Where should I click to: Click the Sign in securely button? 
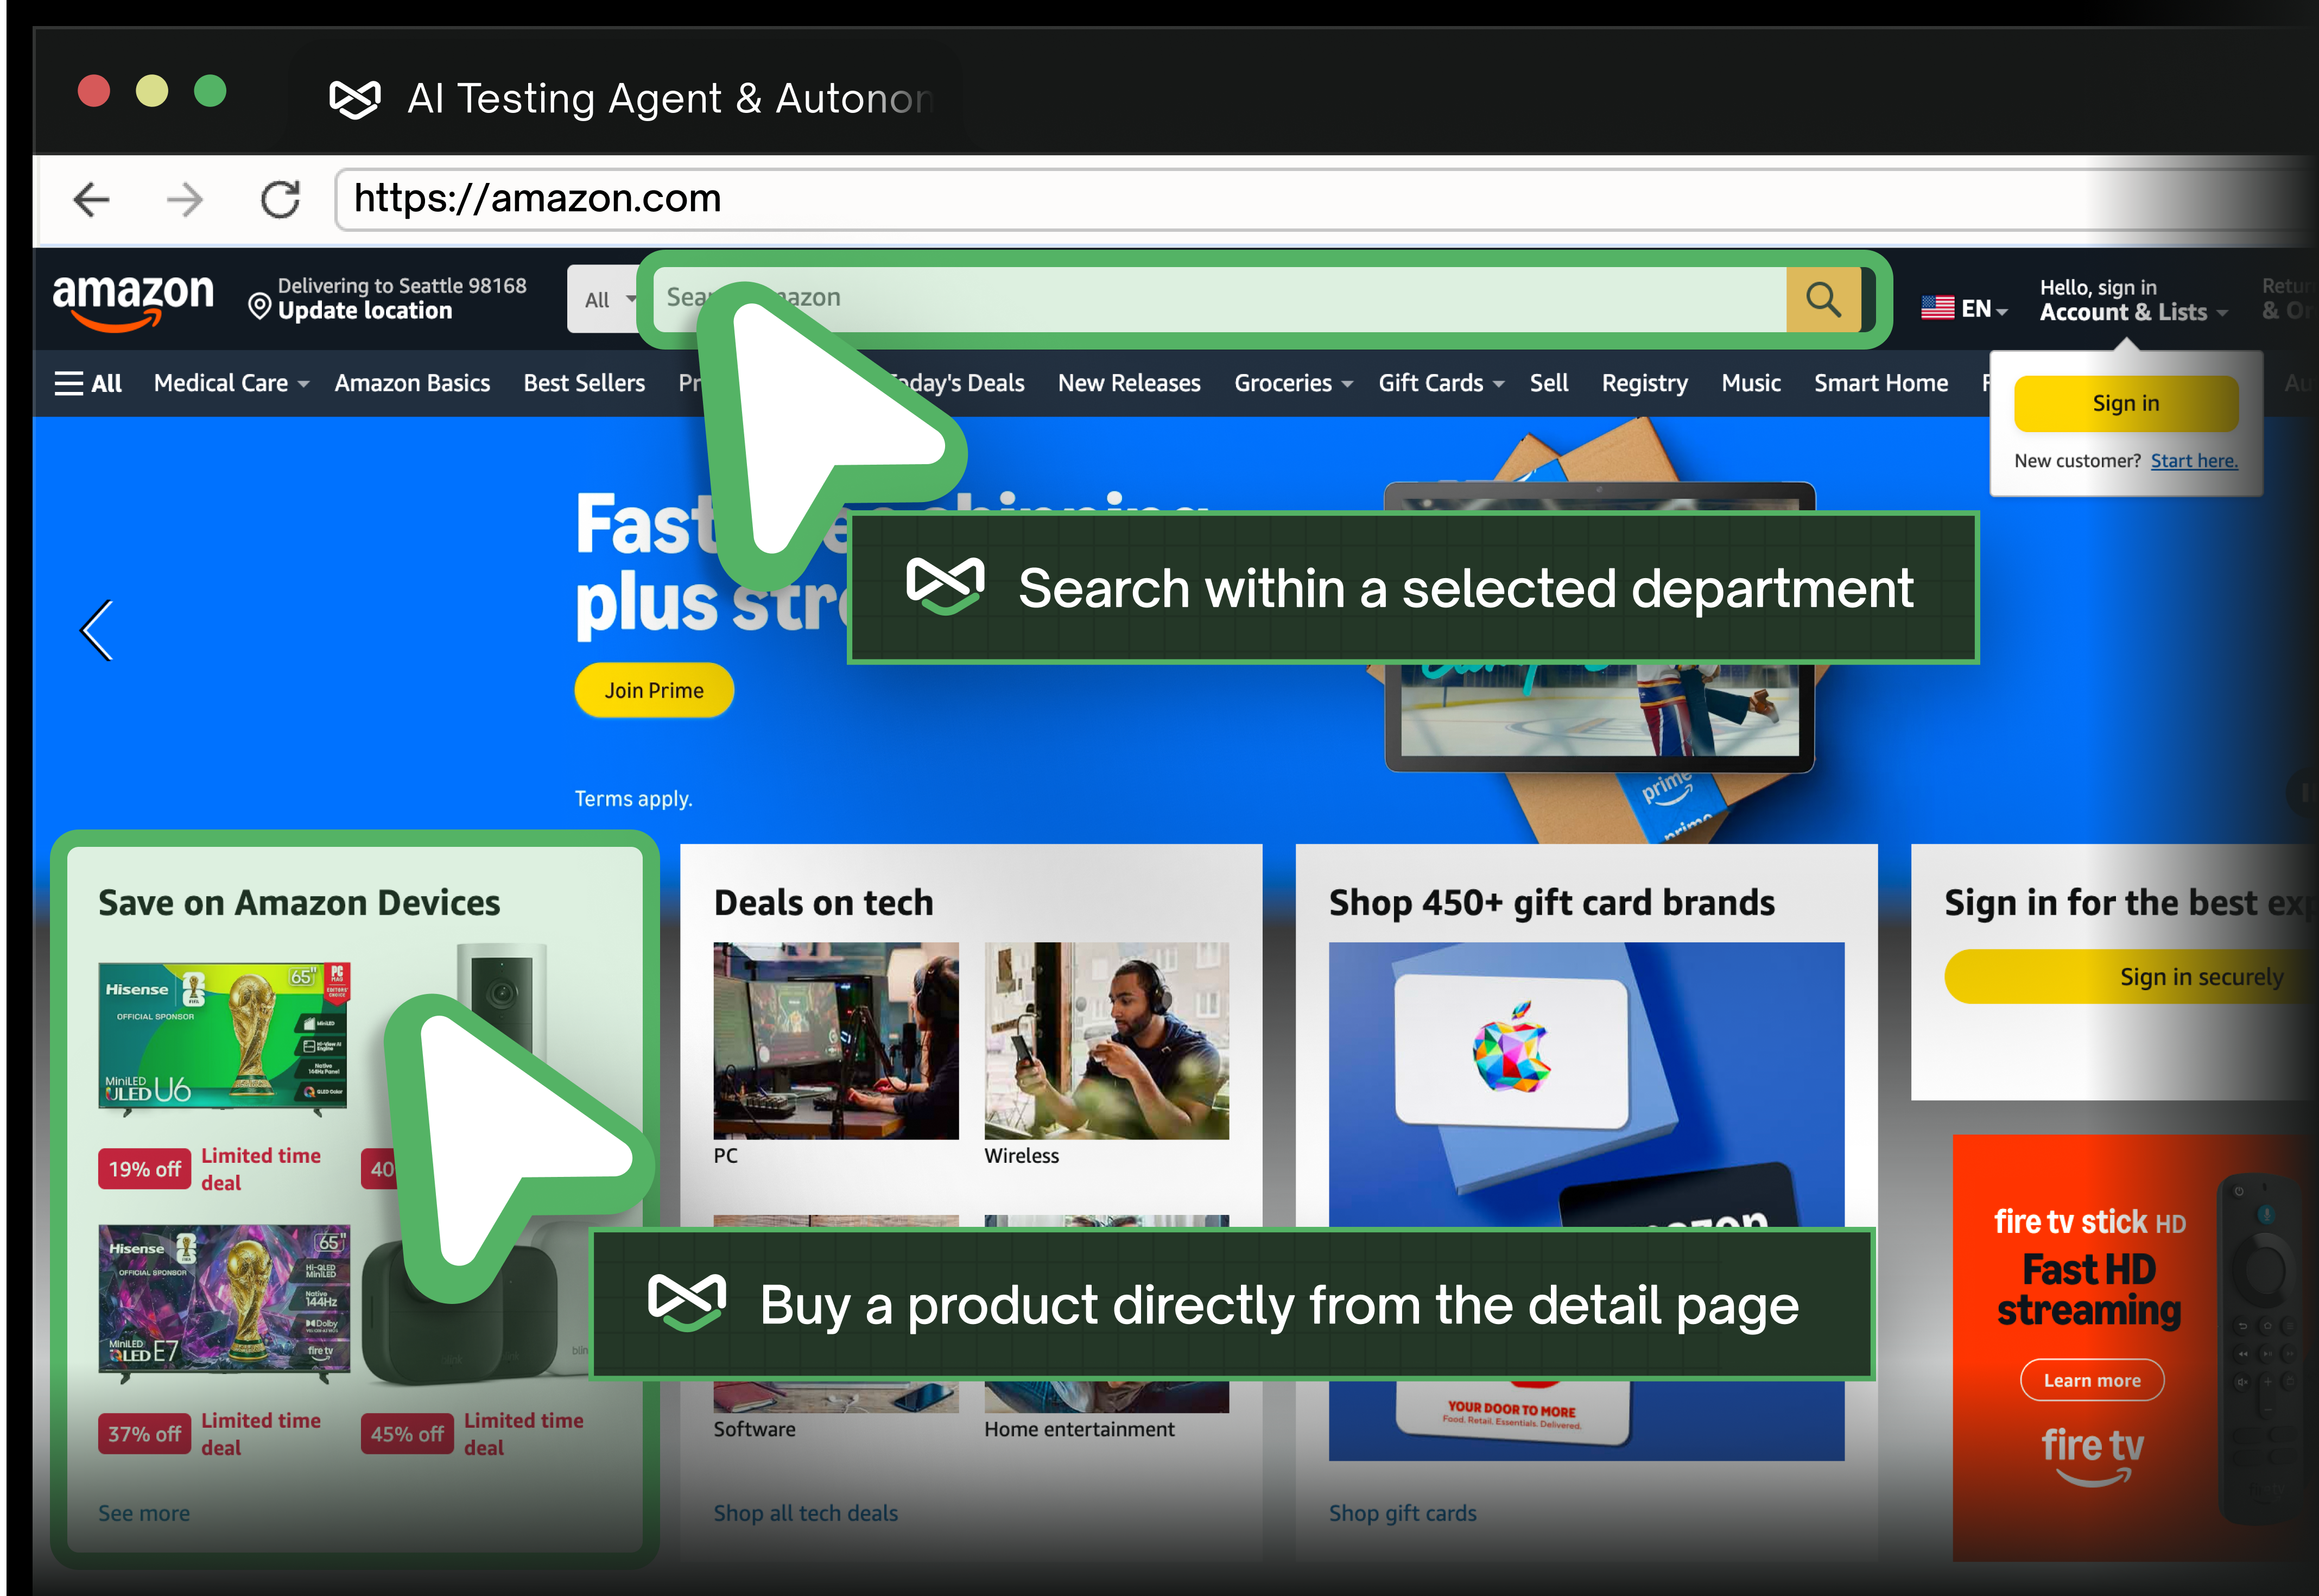[x=2130, y=976]
